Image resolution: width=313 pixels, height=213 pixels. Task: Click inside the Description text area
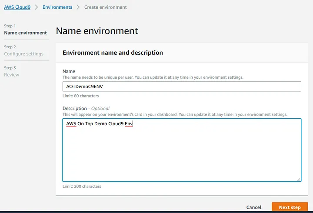click(x=182, y=150)
